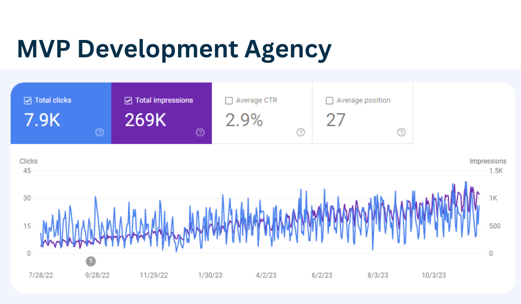Click the question mark on Average CTR card
The image size is (521, 304).
click(x=300, y=132)
